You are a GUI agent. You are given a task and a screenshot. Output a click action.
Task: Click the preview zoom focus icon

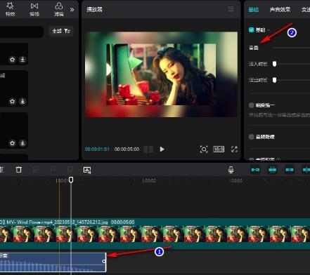tap(204, 149)
